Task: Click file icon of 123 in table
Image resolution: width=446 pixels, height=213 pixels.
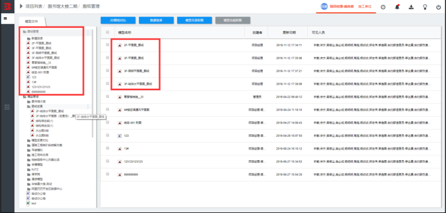Action: pyautogui.click(x=120, y=136)
